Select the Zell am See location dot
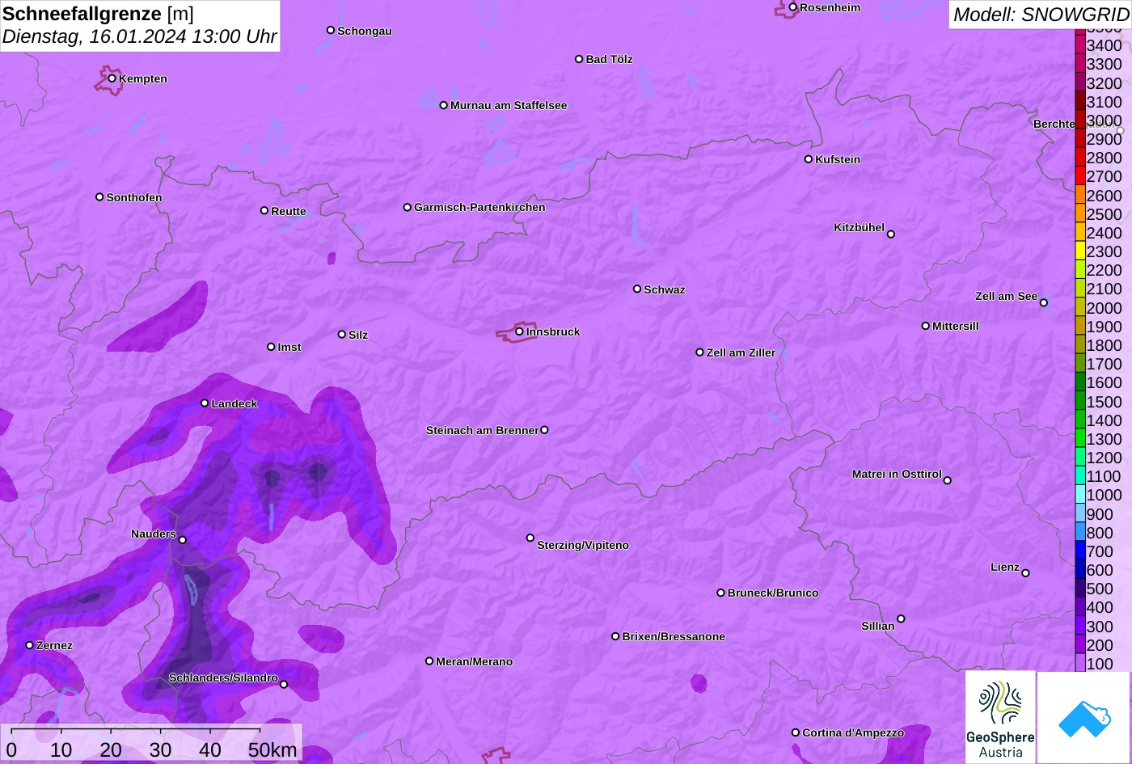 1044,303
